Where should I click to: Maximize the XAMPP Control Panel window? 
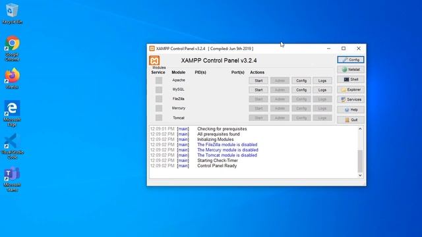pos(344,49)
